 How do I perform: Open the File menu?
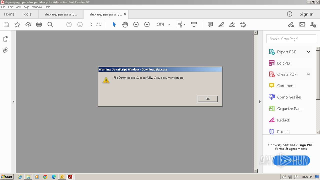point(3,7)
